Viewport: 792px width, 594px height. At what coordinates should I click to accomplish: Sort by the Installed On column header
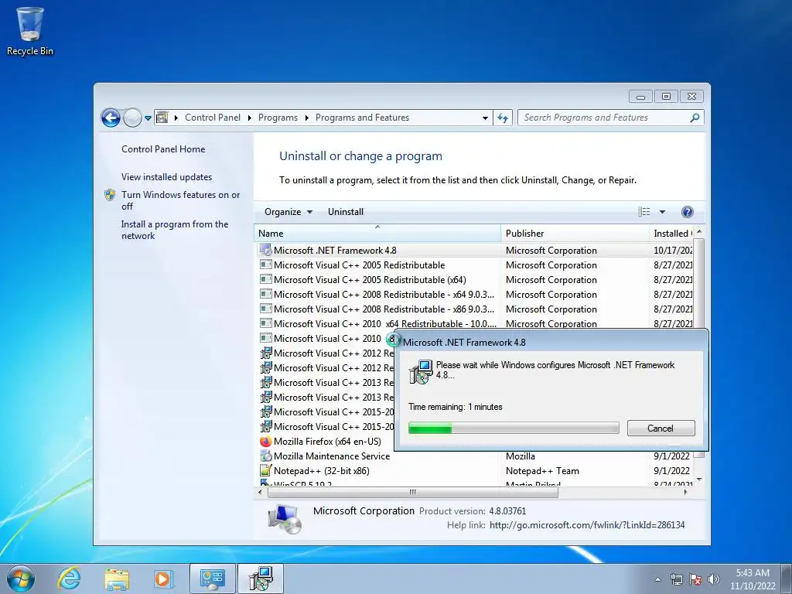(x=671, y=234)
